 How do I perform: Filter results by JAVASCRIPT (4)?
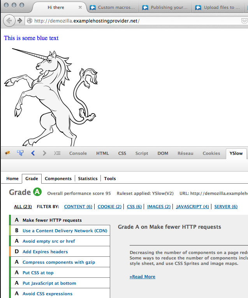192,207
